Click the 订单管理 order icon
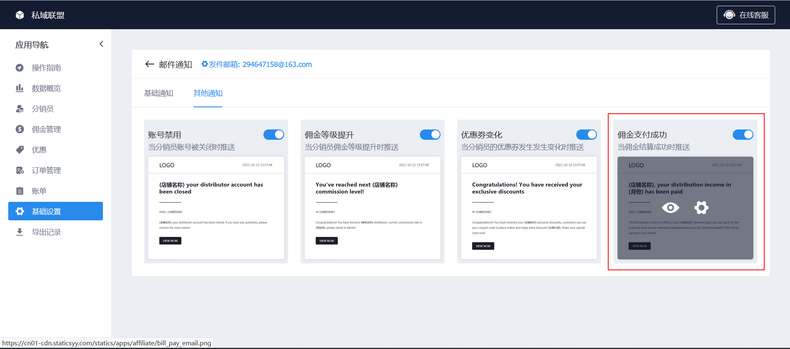 [x=20, y=170]
